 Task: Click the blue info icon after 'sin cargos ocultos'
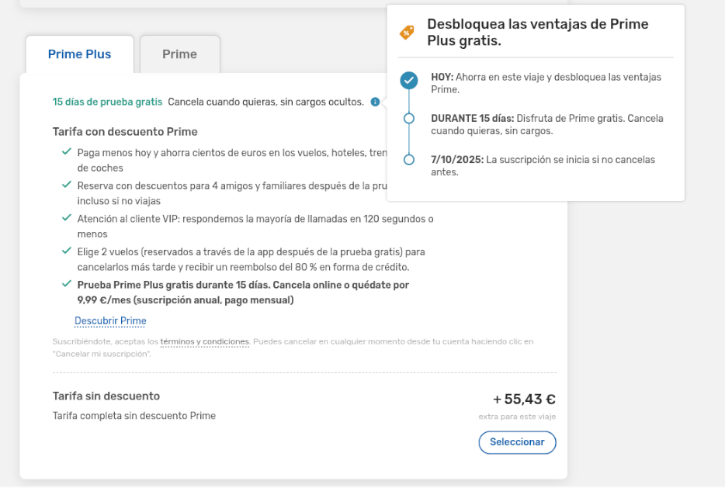pyautogui.click(x=375, y=102)
